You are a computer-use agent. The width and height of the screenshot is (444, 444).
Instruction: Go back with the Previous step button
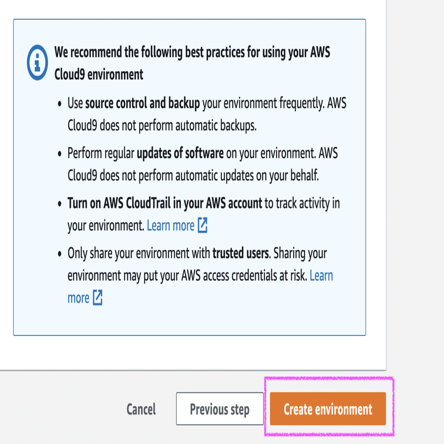[x=220, y=409]
